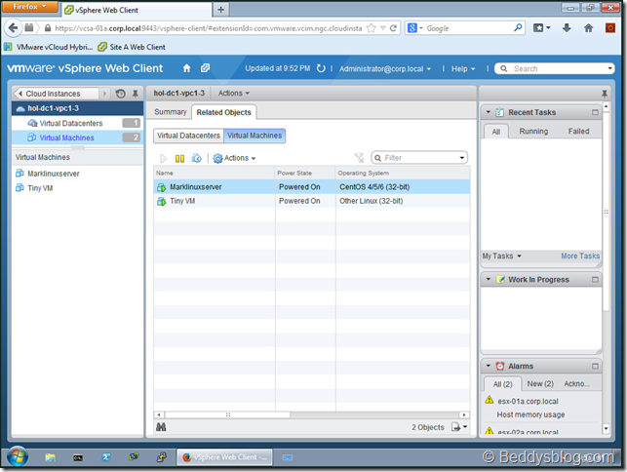627x472 pixels.
Task: Show Failed tasks tab
Action: pos(578,132)
